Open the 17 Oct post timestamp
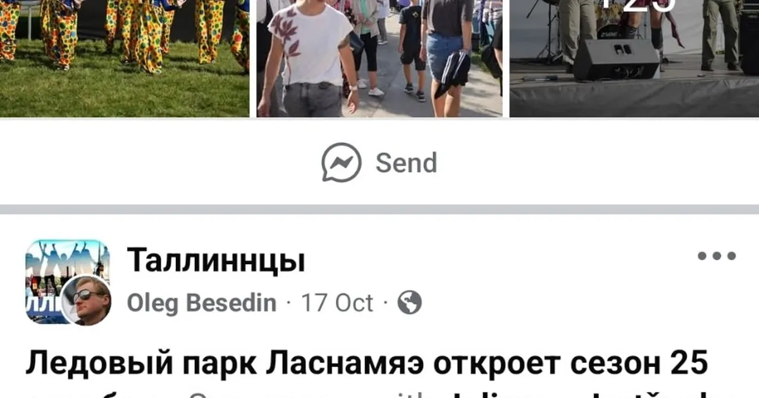Image resolution: width=759 pixels, height=398 pixels. 337,303
